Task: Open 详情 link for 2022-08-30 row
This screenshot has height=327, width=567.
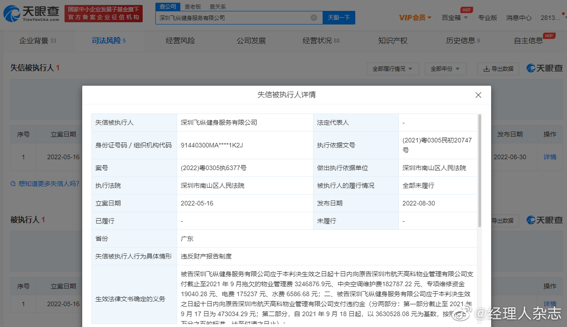Action: 550,157
